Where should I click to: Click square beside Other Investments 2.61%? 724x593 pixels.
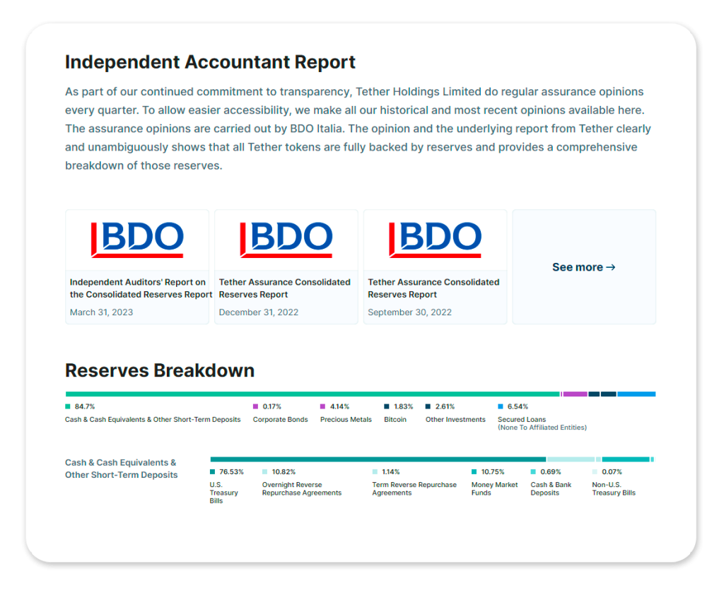(428, 406)
